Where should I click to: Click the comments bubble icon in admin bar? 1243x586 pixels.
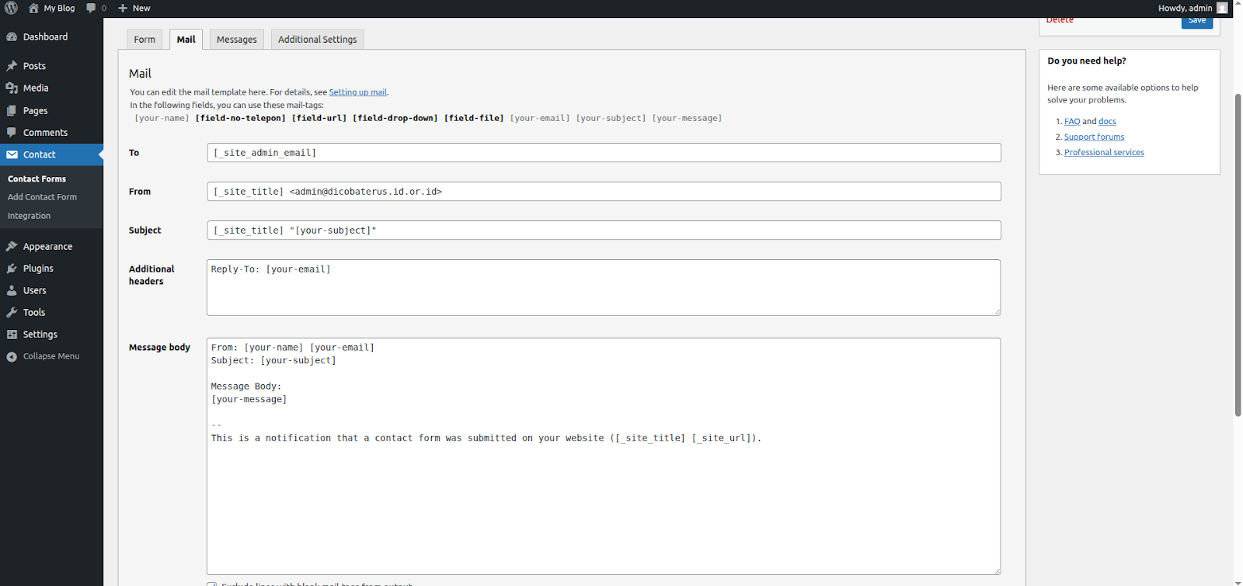click(92, 8)
